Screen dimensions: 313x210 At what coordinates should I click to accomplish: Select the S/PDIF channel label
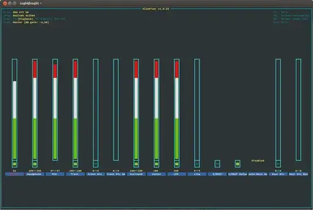(217, 174)
